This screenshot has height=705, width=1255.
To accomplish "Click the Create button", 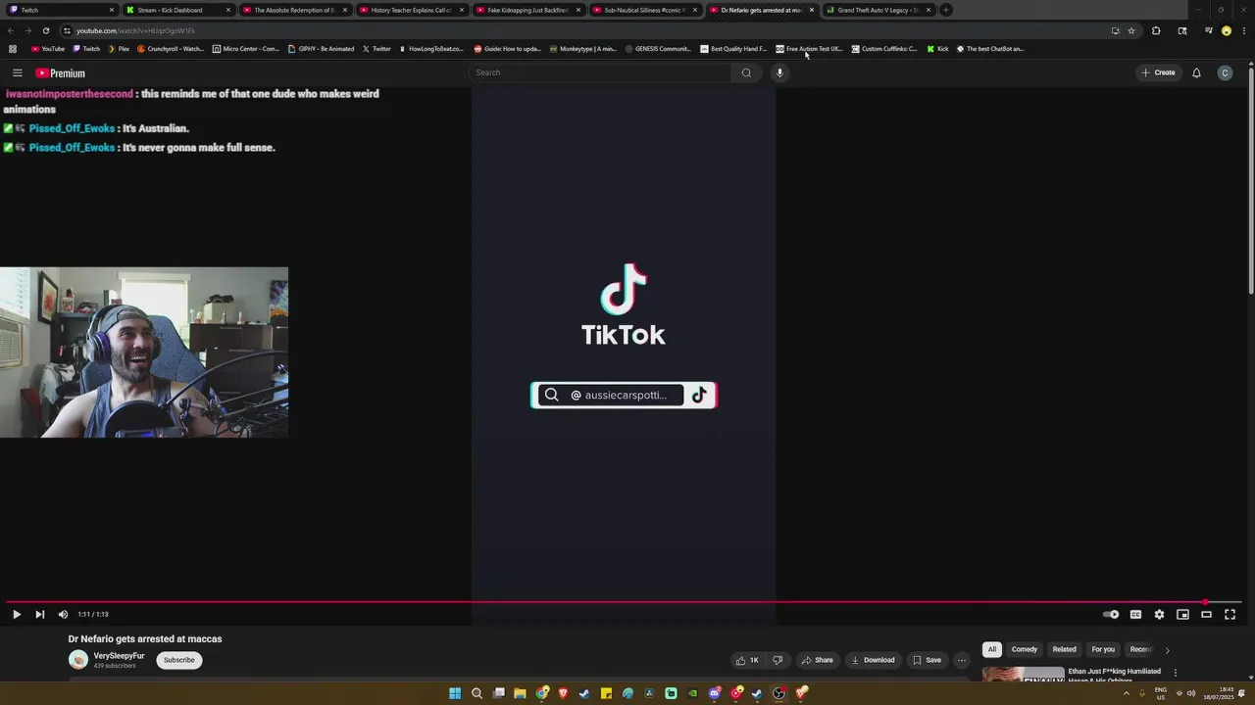I will [1158, 72].
